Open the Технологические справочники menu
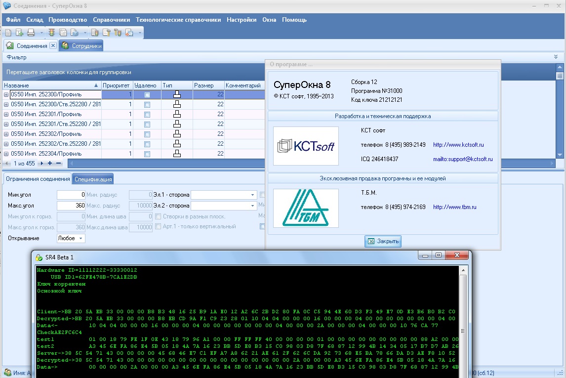566x378 pixels. coord(178,20)
